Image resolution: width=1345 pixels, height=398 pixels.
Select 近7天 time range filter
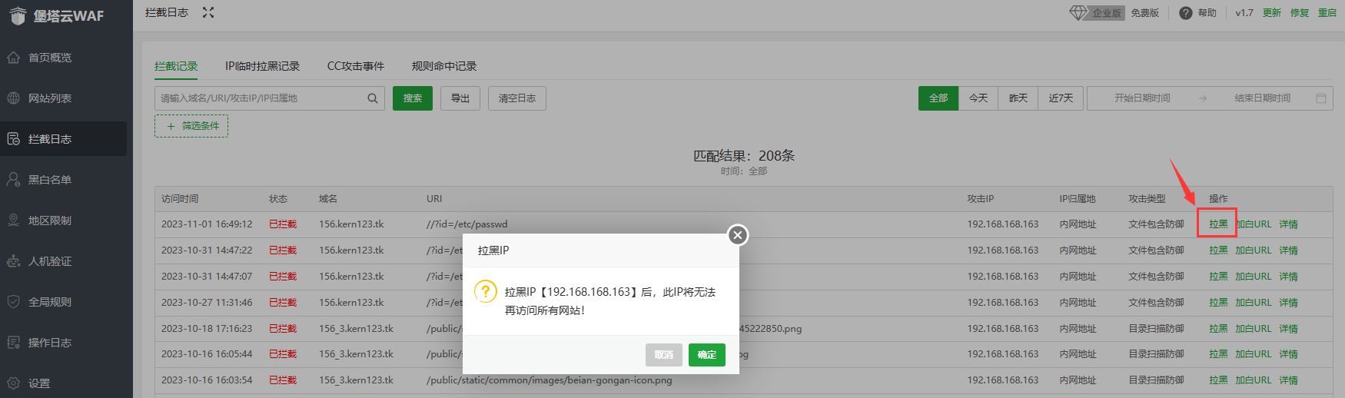1061,98
